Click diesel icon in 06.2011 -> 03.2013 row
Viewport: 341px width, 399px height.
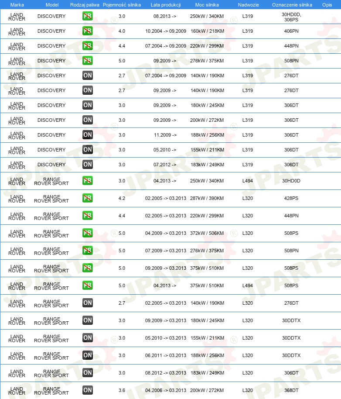(x=87, y=355)
